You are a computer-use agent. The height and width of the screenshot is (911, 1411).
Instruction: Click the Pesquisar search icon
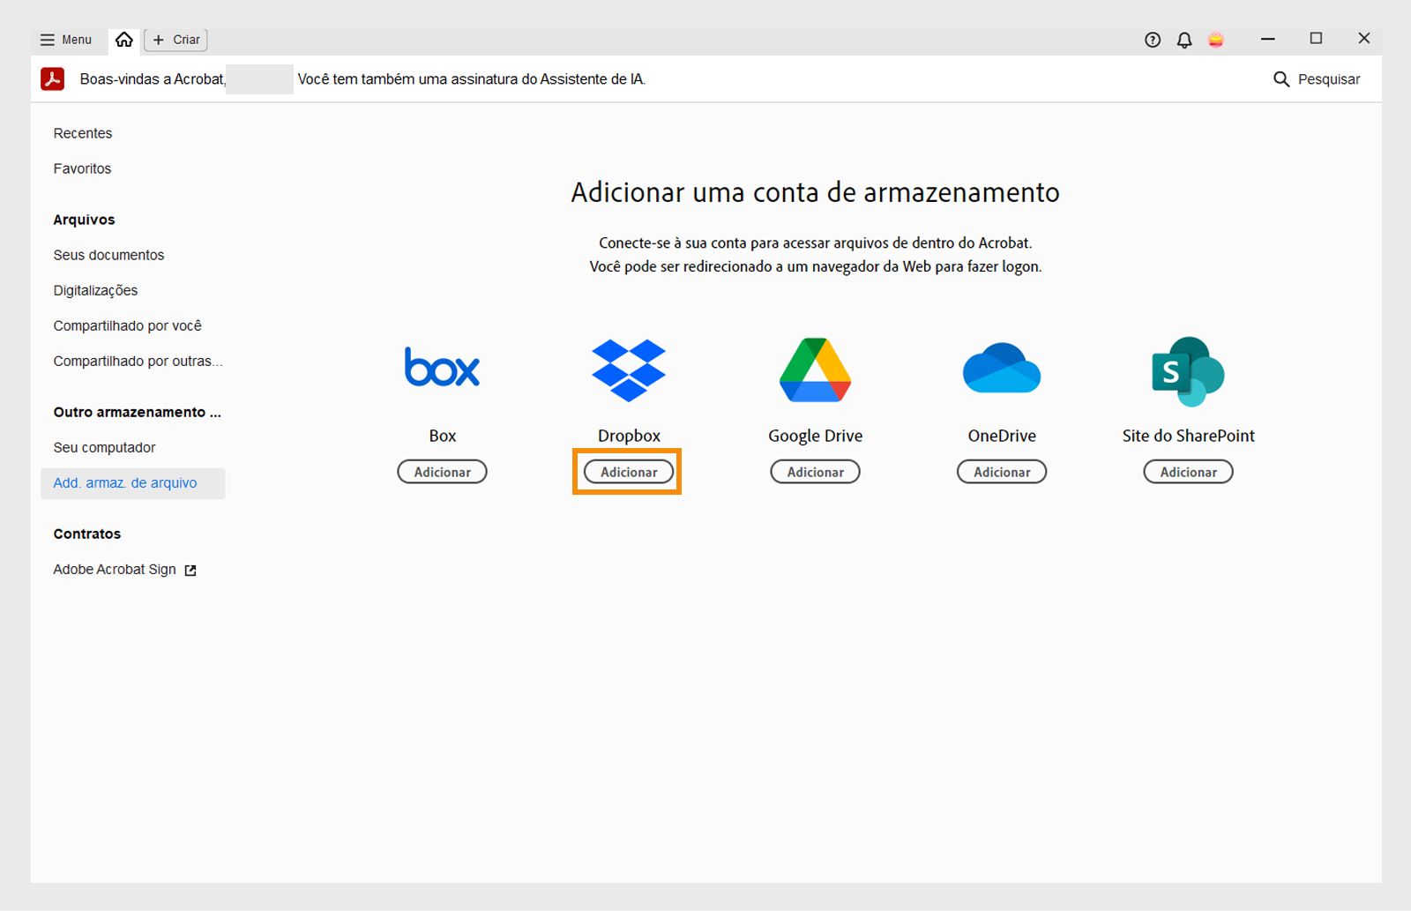(1281, 78)
